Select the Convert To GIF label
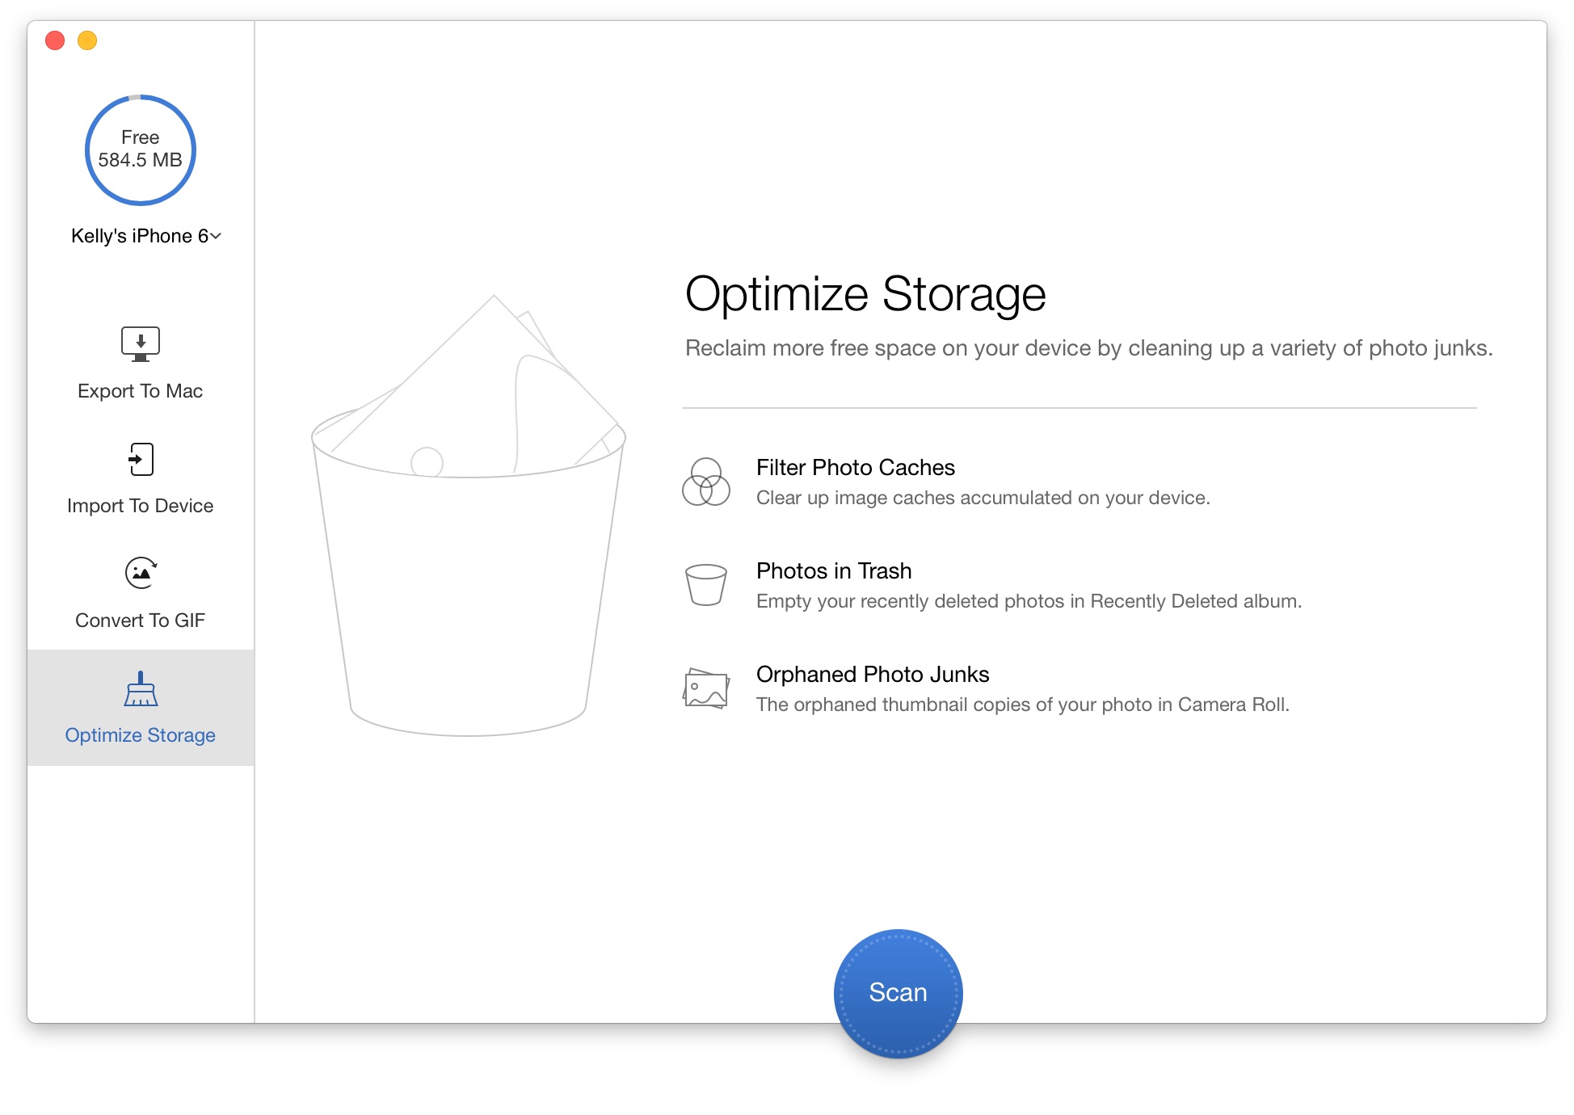Image resolution: width=1574 pixels, height=1115 pixels. (x=141, y=621)
